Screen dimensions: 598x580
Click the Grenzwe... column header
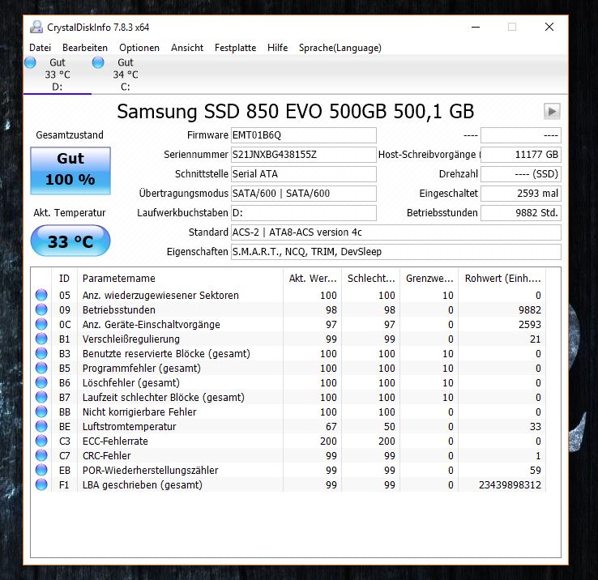[x=429, y=279]
